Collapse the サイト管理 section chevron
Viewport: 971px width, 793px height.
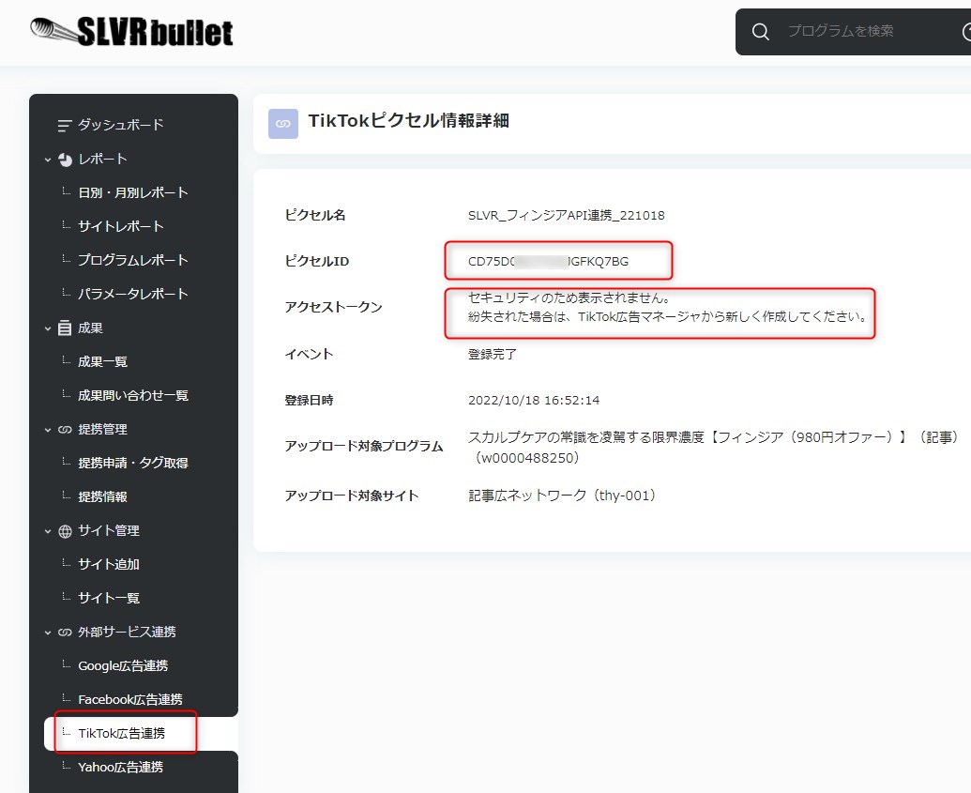[48, 531]
